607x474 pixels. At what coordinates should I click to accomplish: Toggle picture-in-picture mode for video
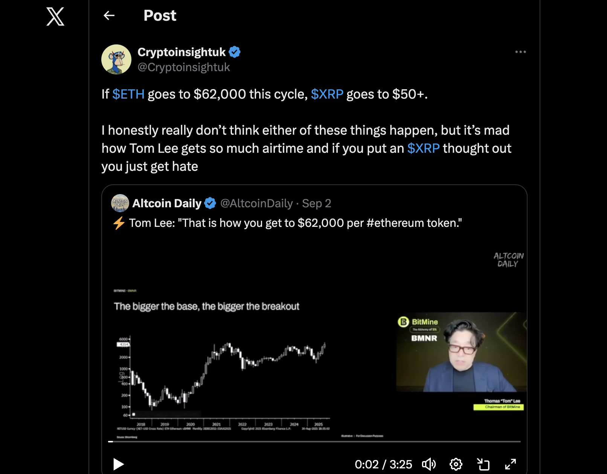(x=483, y=464)
